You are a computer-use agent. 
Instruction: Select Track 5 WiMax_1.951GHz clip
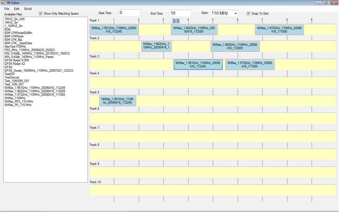[118, 101]
